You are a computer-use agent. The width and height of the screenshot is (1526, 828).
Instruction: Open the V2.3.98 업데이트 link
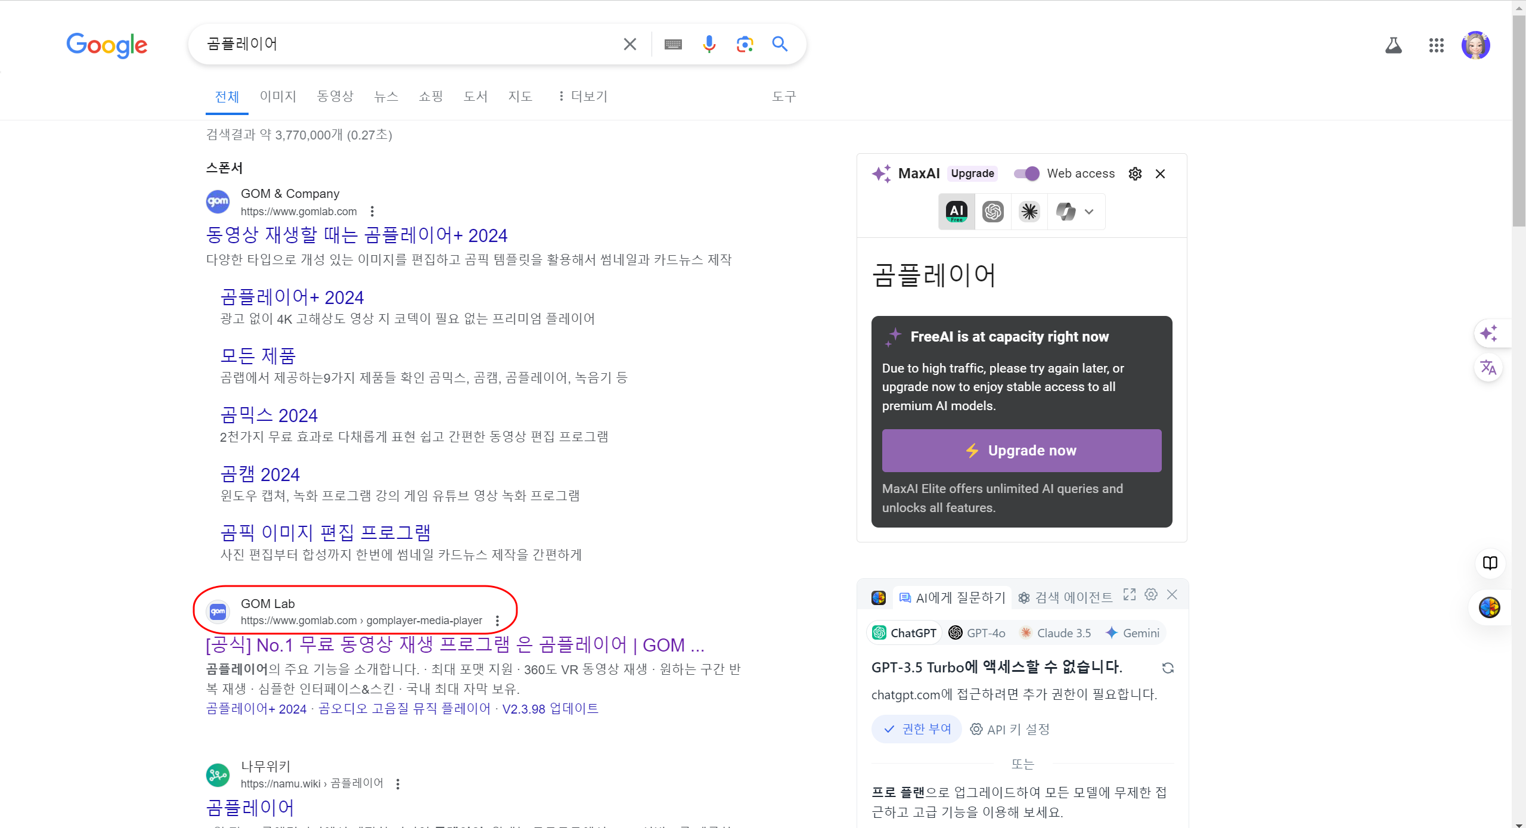click(x=550, y=708)
